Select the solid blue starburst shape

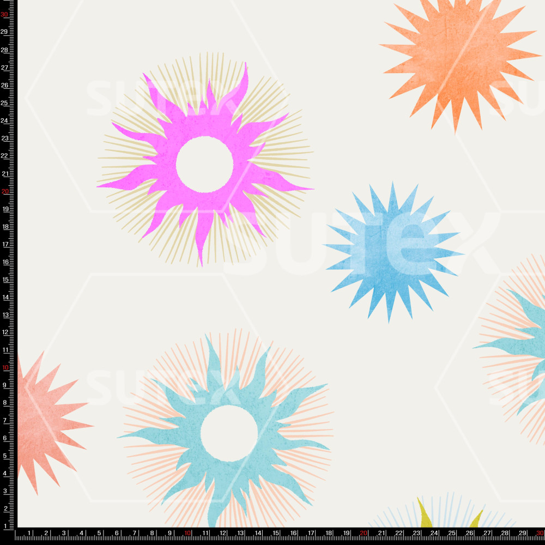tap(393, 252)
